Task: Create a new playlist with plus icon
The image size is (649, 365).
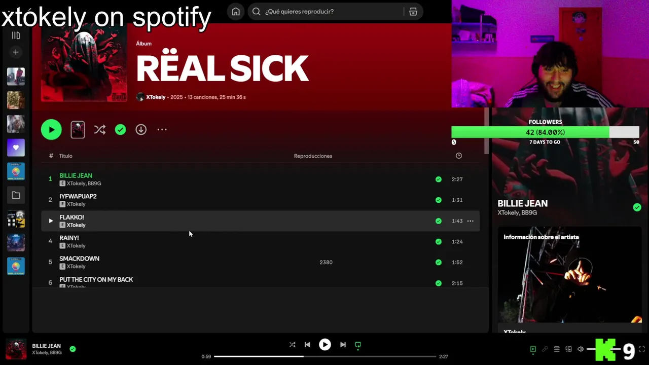Action: click(16, 52)
